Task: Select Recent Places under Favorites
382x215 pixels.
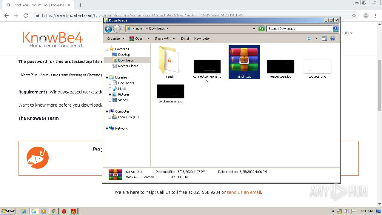Action: (128, 66)
